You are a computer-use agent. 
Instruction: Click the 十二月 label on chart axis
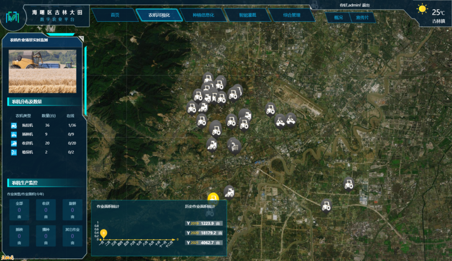pyautogui.click(x=169, y=244)
